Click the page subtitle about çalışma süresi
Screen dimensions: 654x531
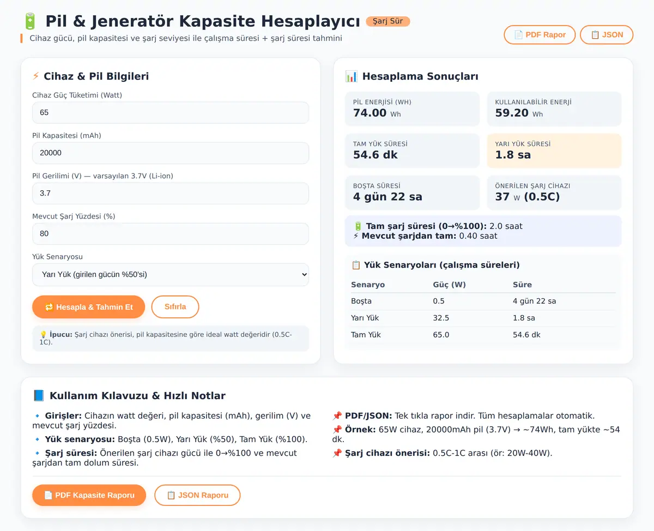186,38
